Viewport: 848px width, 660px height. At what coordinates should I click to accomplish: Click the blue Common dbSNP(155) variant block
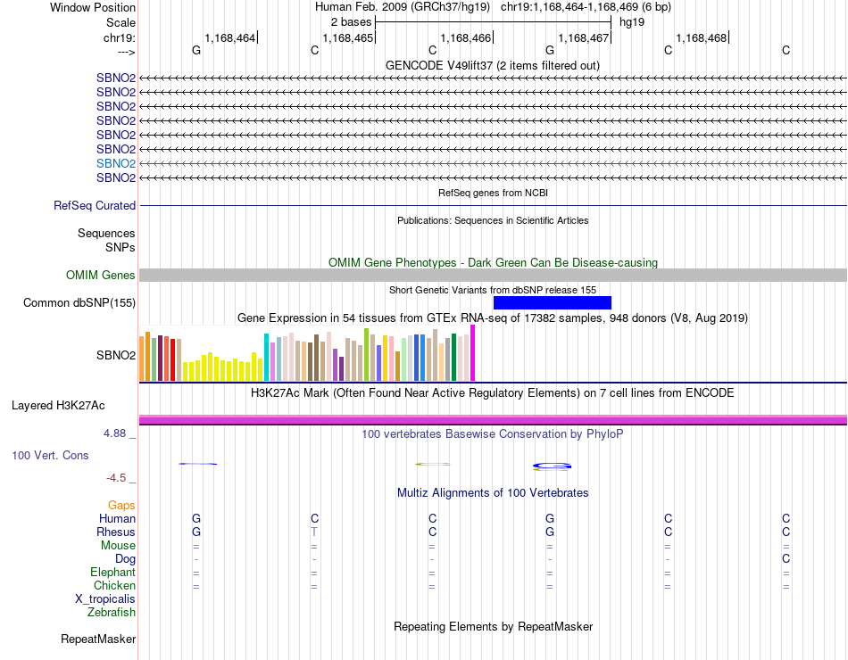pyautogui.click(x=553, y=302)
